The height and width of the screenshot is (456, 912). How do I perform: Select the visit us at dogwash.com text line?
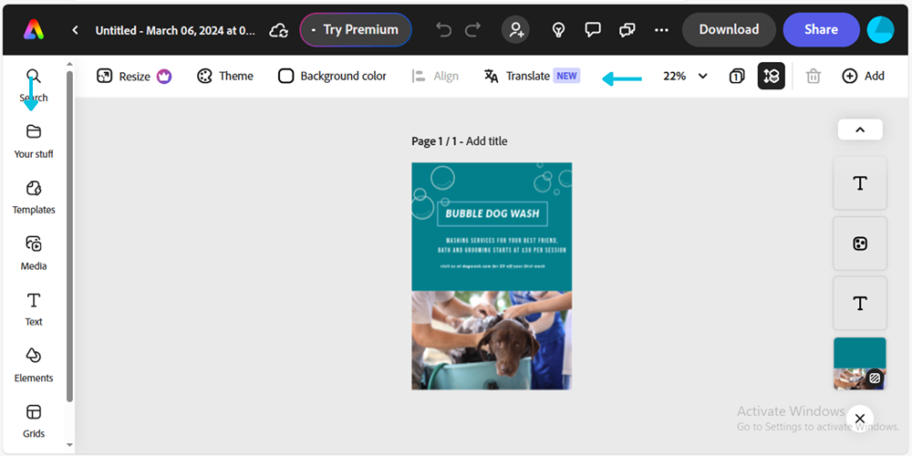(492, 266)
